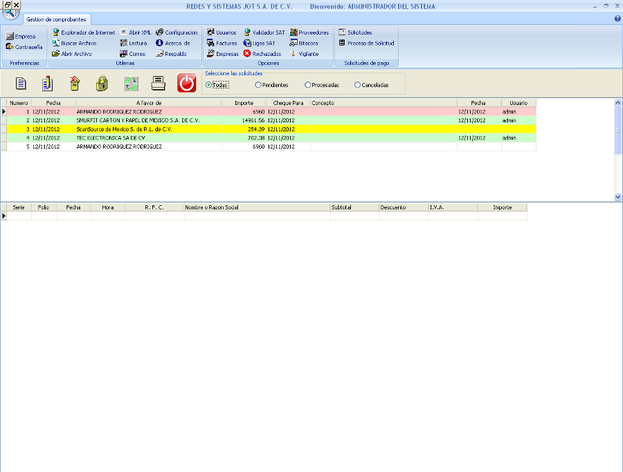Click the printer icon in toolbar
The image size is (623, 472).
(159, 84)
